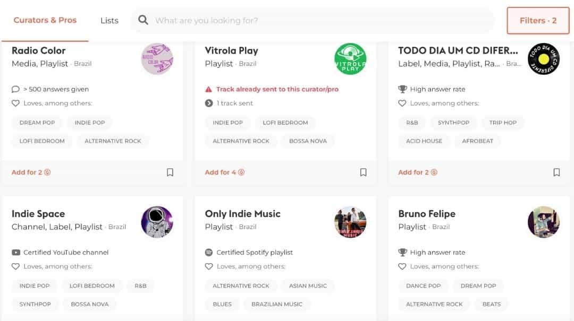Select the BOSSA NOVA tag on Vitrola Play

click(308, 141)
